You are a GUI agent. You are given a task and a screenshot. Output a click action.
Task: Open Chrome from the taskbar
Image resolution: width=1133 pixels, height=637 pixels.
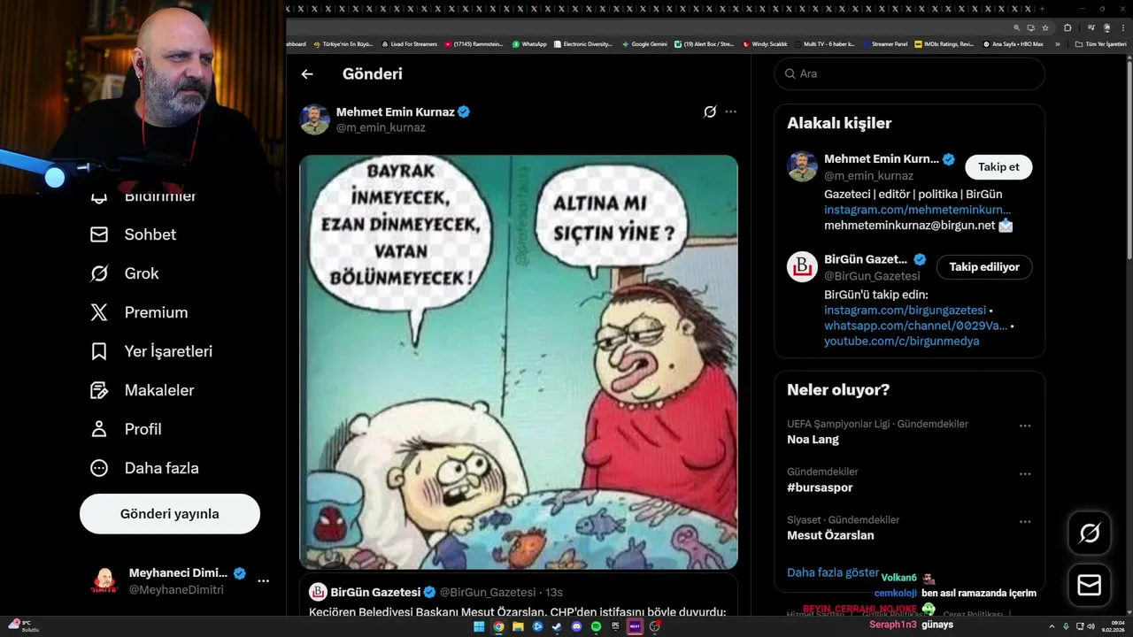pos(498,626)
